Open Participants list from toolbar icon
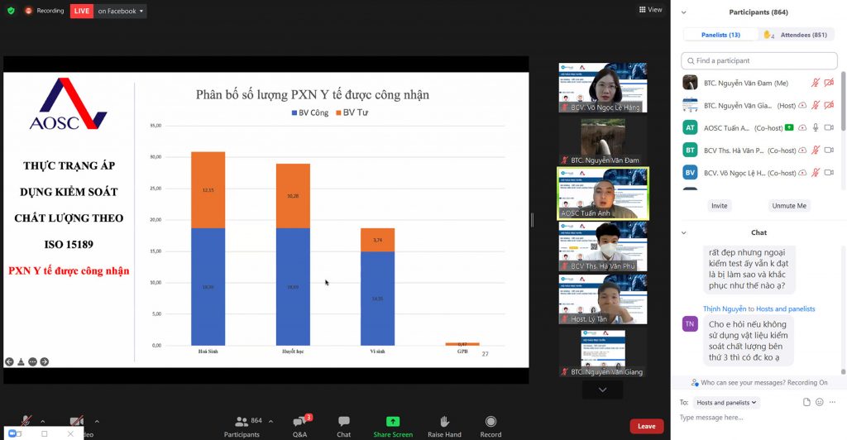 (242, 421)
